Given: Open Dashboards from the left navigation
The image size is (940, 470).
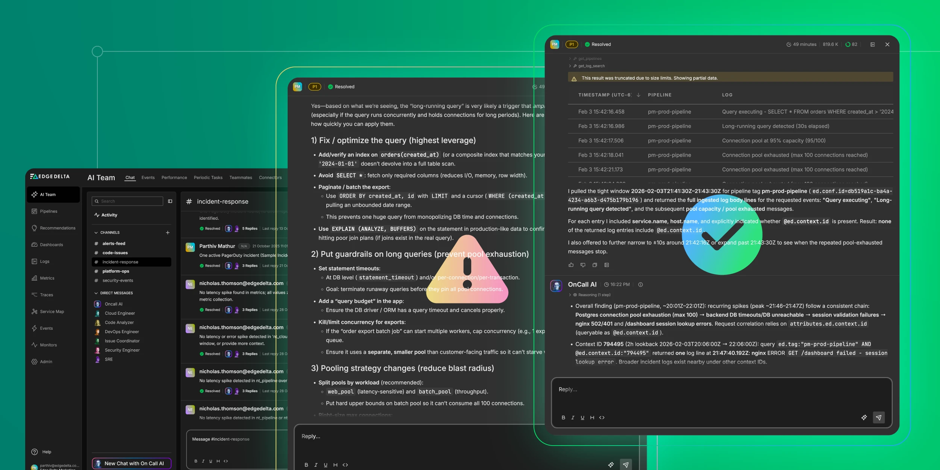Looking at the screenshot, I should click(x=51, y=244).
